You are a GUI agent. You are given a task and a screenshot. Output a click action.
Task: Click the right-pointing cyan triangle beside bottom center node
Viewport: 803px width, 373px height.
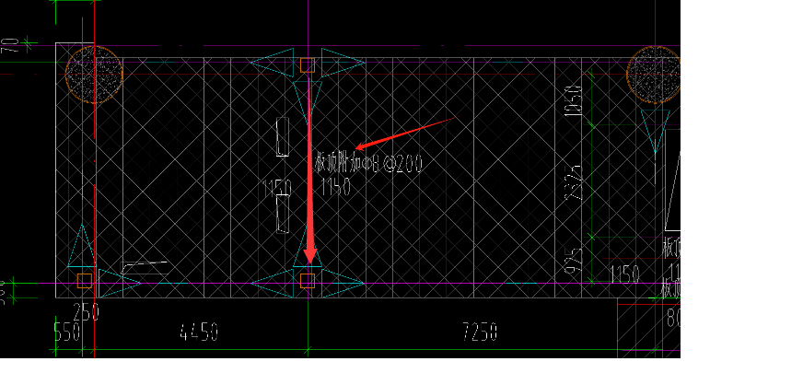[x=343, y=283]
